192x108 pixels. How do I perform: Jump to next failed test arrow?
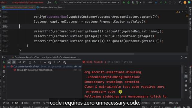click(x=45, y=62)
